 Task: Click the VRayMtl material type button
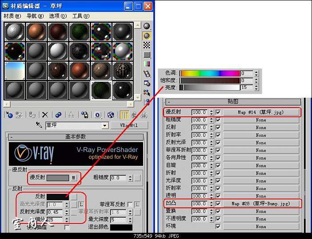point(129,125)
